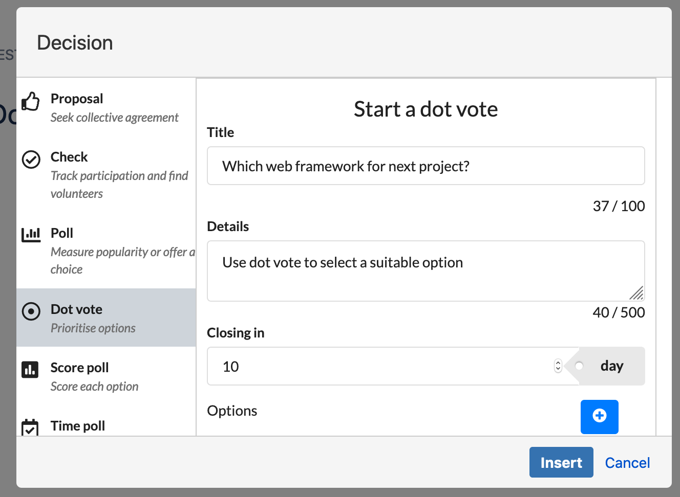The width and height of the screenshot is (680, 497).
Task: Toggle the radio circle beside day
Action: tap(579, 366)
